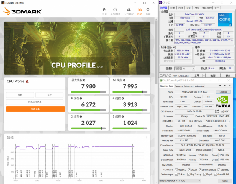
Task: Open the monitoring panel three-dot menu
Action: [x=147, y=137]
